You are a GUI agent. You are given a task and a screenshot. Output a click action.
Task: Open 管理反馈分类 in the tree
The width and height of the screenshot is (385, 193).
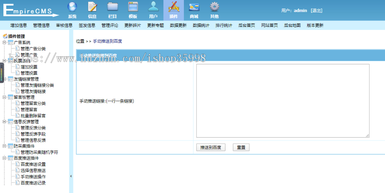(x=33, y=128)
